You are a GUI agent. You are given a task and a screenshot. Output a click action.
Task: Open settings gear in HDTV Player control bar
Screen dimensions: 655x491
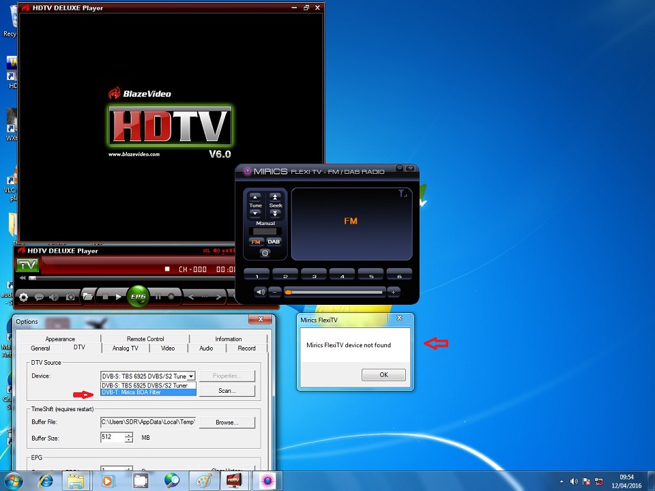[x=24, y=297]
